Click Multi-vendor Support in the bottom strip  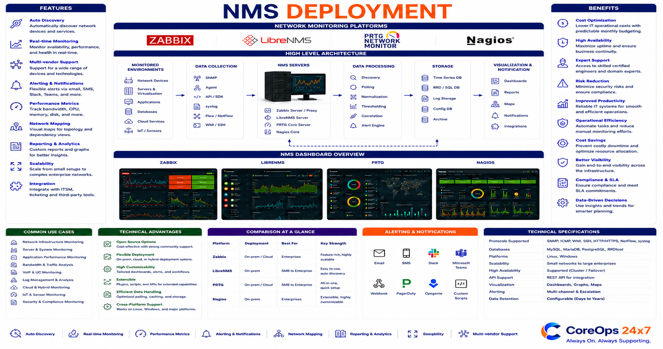488,334
